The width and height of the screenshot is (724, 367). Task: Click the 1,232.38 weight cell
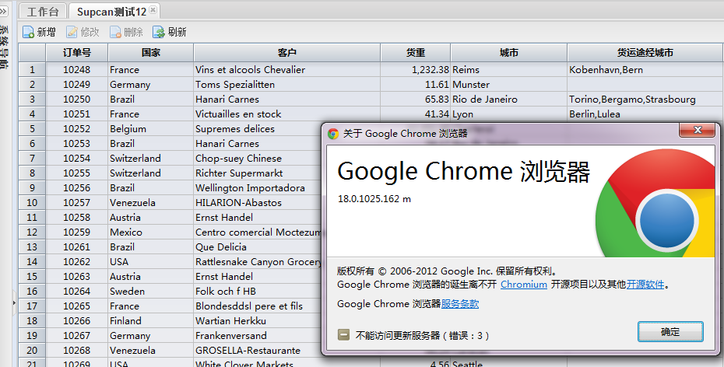[416, 70]
